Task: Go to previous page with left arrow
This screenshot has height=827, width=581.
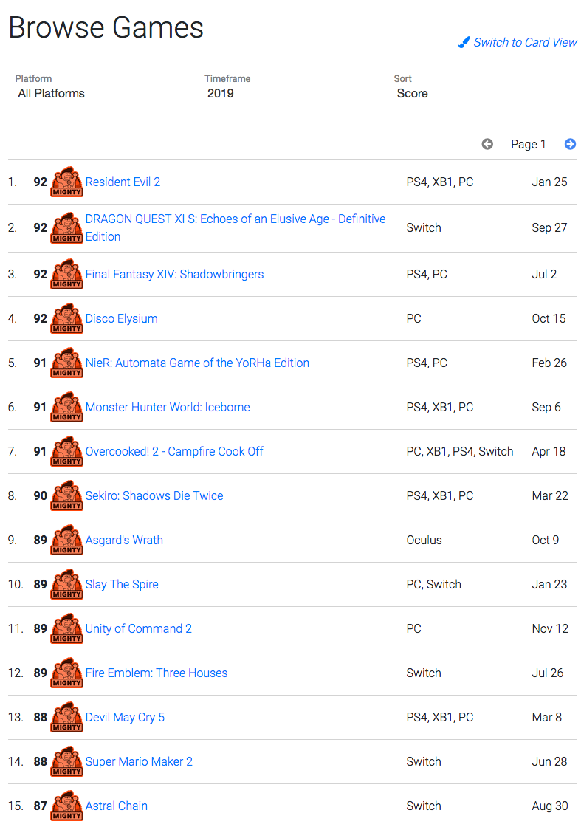Action: pos(488,144)
